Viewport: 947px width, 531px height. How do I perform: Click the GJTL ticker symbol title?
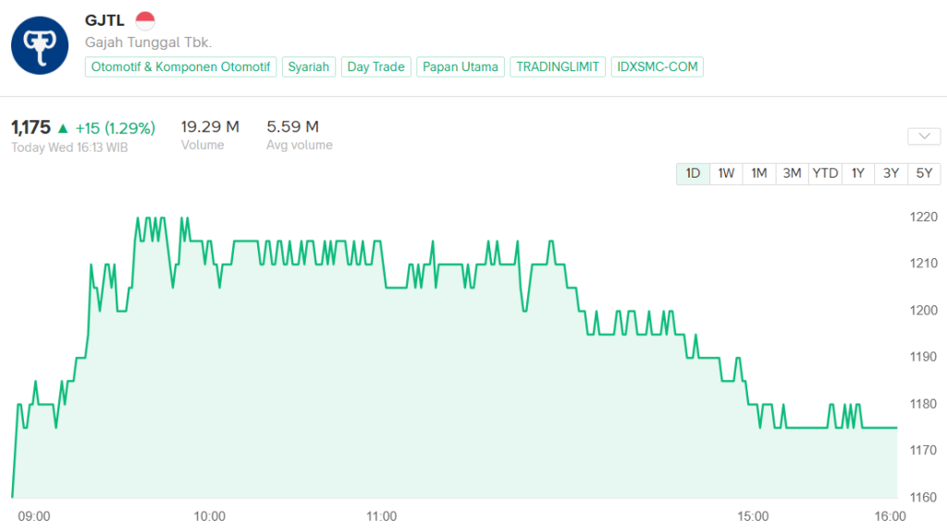(105, 20)
